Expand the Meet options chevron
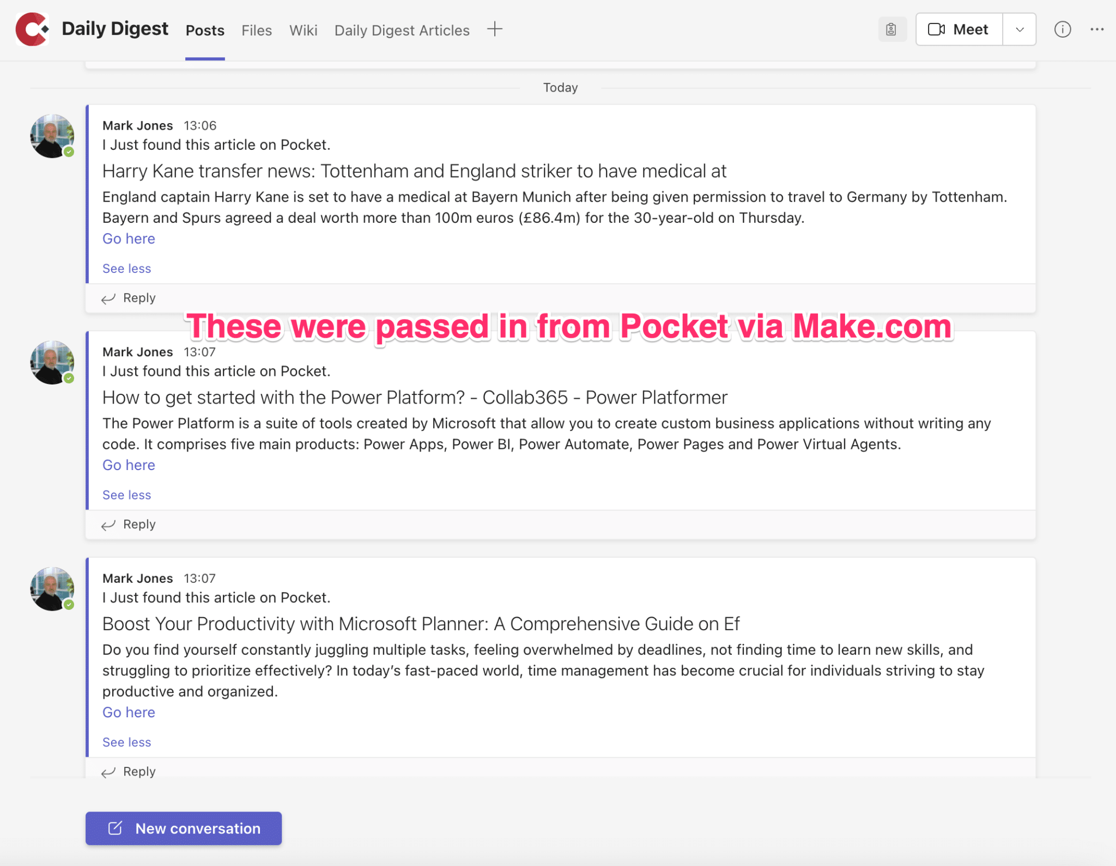The width and height of the screenshot is (1116, 866). tap(1019, 29)
